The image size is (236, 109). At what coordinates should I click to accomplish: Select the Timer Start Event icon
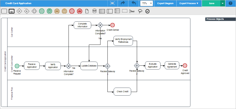pos(49,11)
